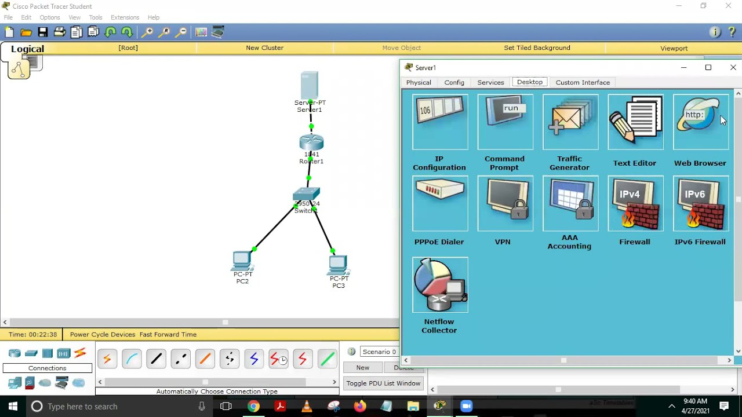Image resolution: width=742 pixels, height=417 pixels.
Task: Open the custom devices dialog icon
Action: click(x=218, y=32)
